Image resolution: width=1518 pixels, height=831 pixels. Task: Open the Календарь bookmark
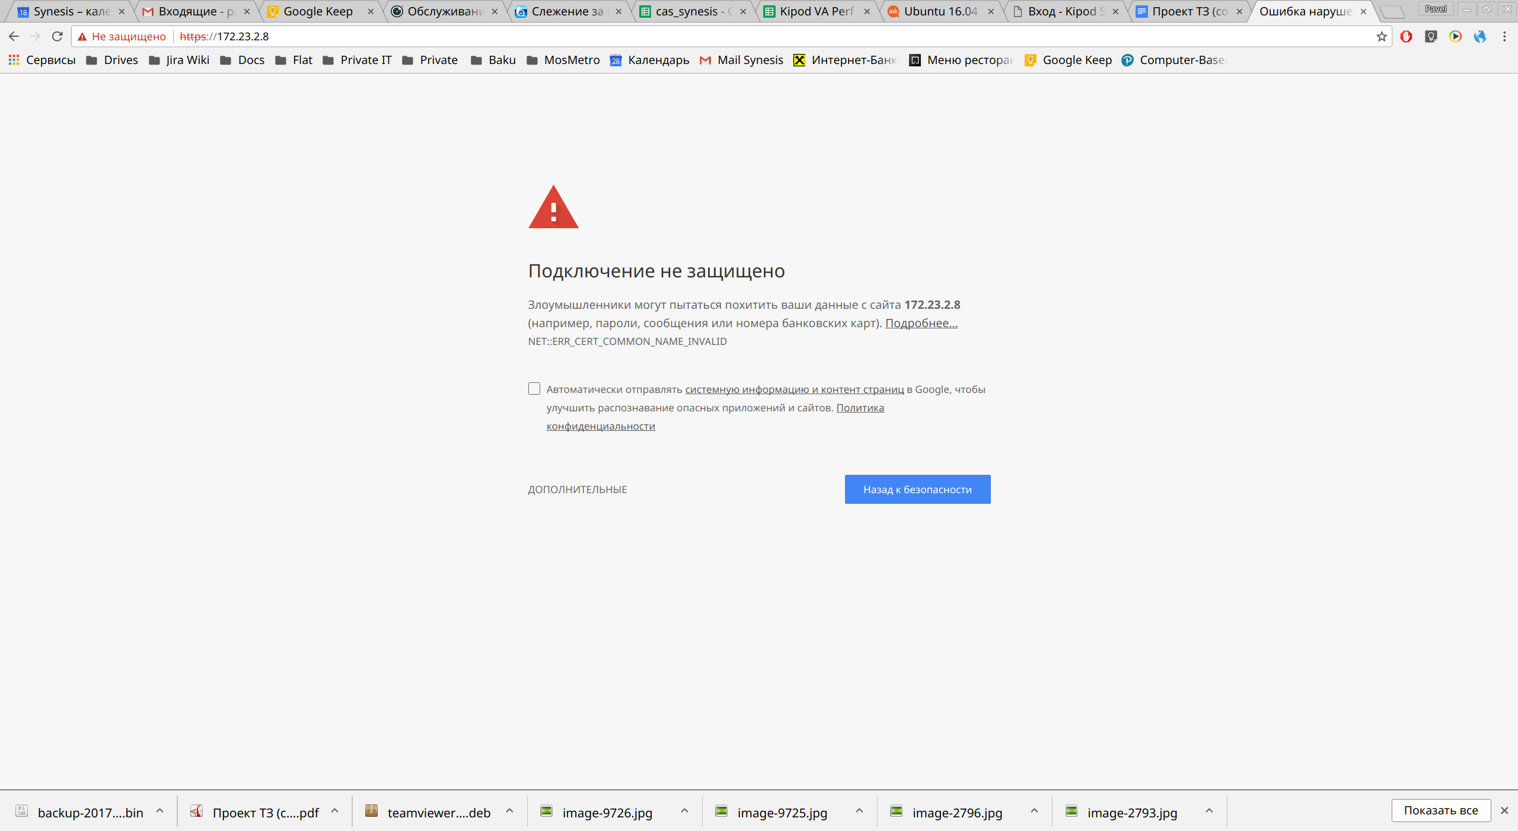[x=649, y=60]
